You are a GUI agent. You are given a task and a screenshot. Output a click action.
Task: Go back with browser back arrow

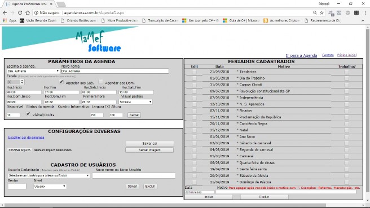(x=5, y=13)
